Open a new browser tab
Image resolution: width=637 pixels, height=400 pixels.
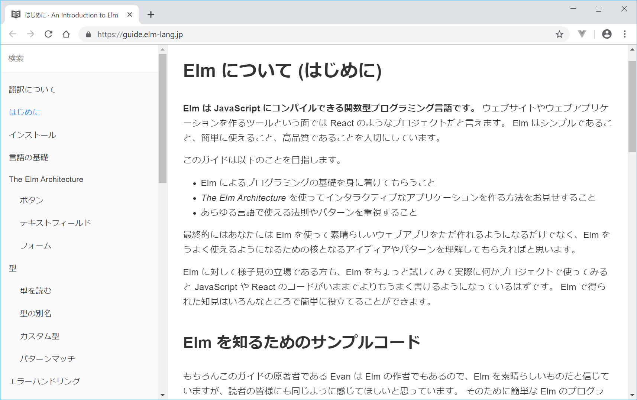[x=151, y=15]
